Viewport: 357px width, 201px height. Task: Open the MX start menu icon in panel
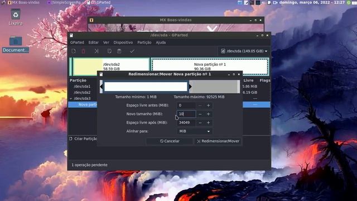coord(3,2)
